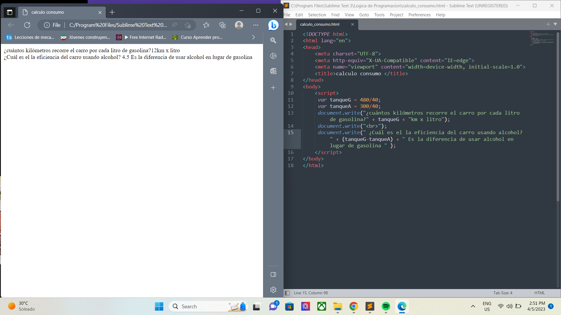Screen dimensions: 561x315
Task: Click line number 15 in the gutter
Action: pyautogui.click(x=290, y=132)
